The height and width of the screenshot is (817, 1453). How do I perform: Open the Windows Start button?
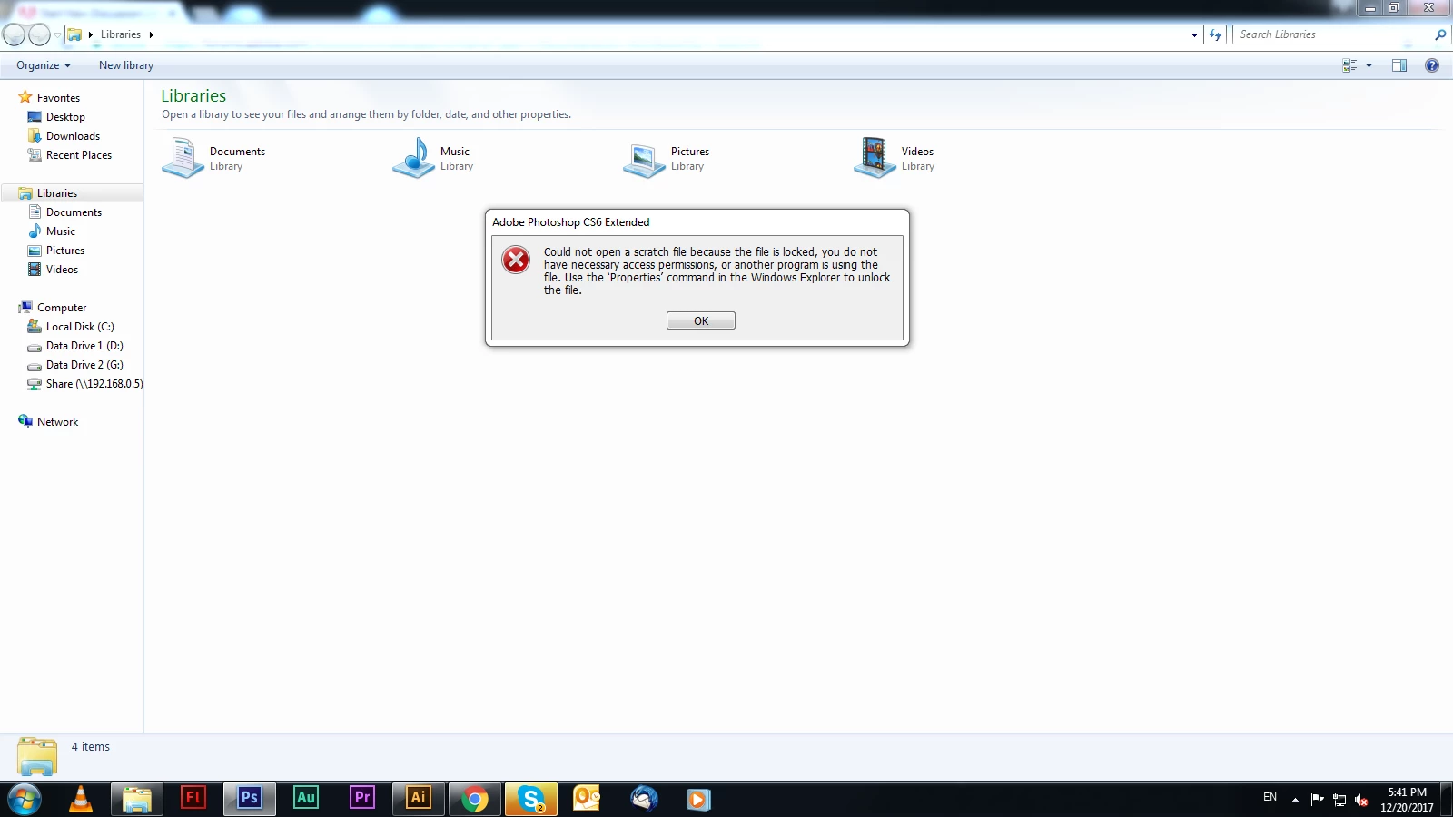pos(25,799)
